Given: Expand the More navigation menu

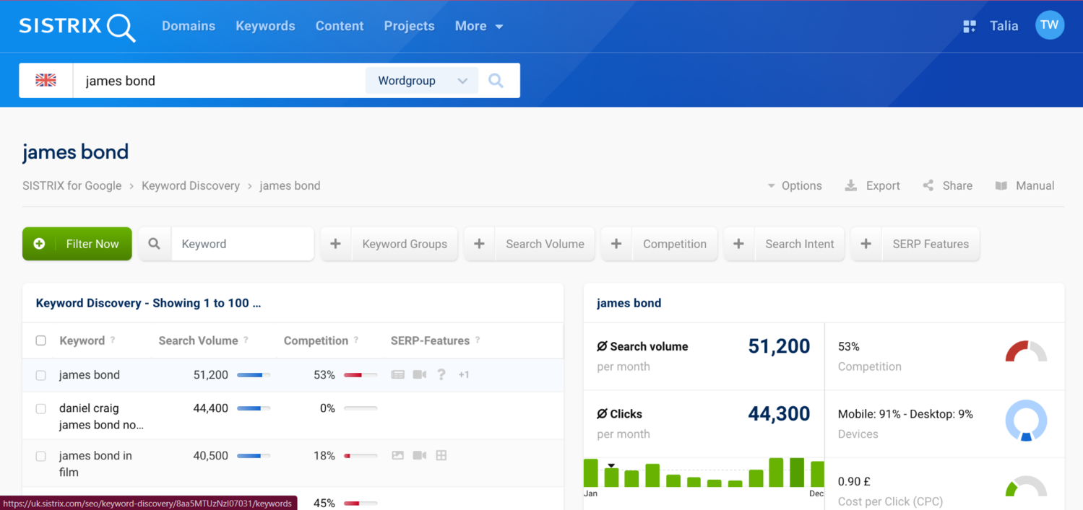Looking at the screenshot, I should pyautogui.click(x=478, y=26).
